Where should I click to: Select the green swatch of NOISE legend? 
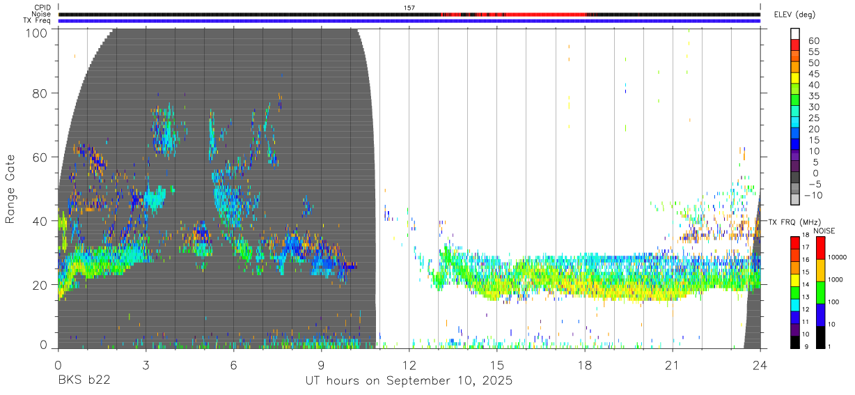[x=819, y=293]
